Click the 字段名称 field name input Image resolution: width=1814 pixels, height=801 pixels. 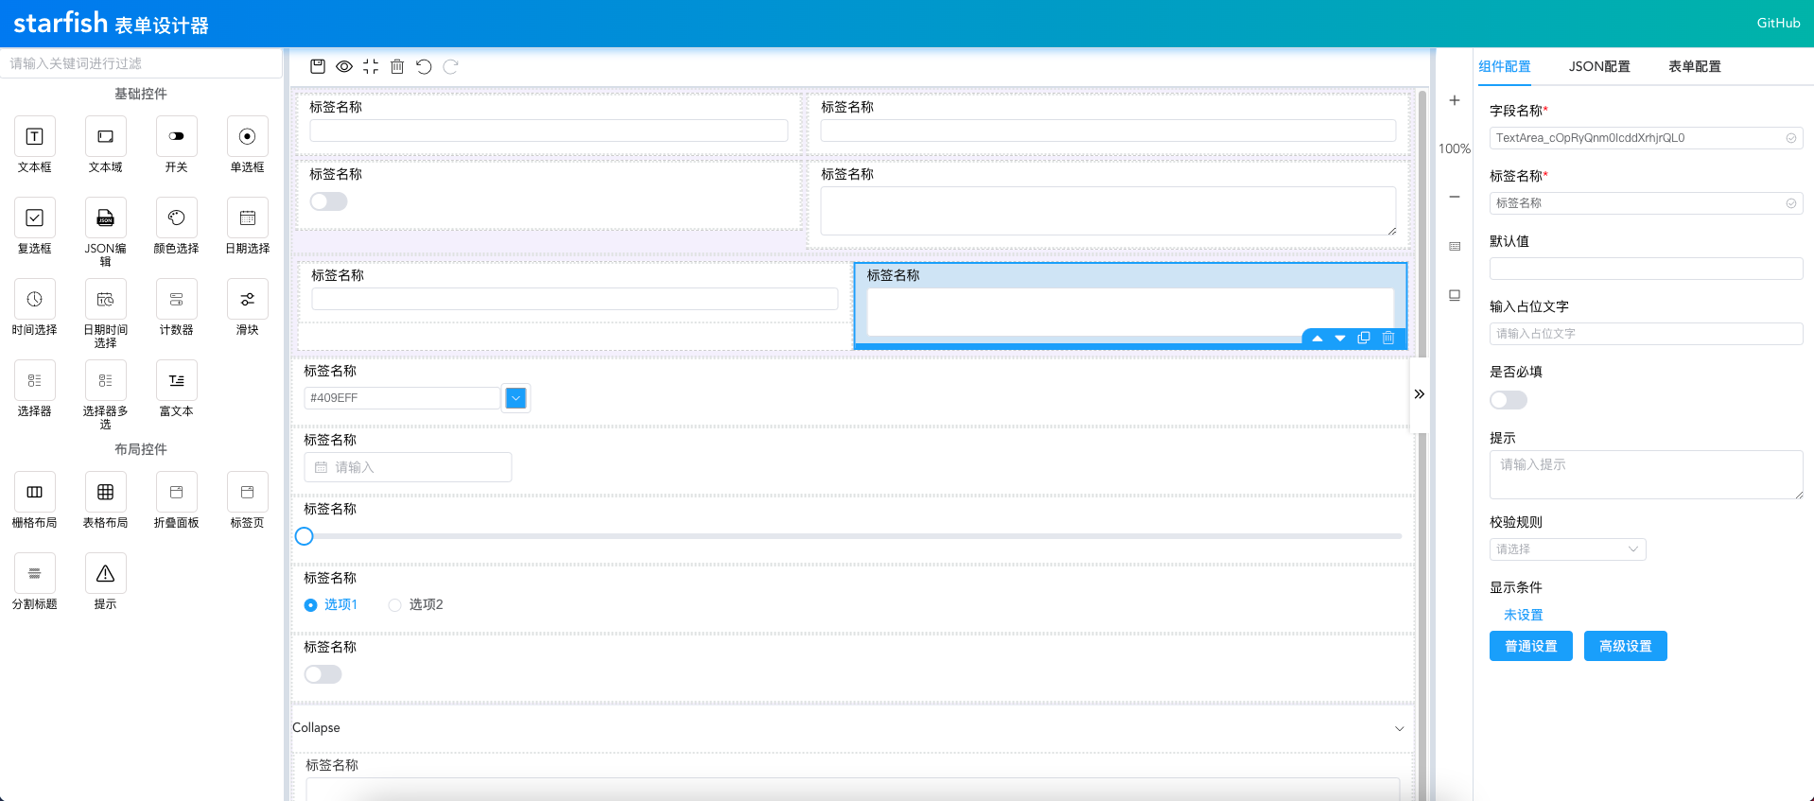coord(1646,138)
